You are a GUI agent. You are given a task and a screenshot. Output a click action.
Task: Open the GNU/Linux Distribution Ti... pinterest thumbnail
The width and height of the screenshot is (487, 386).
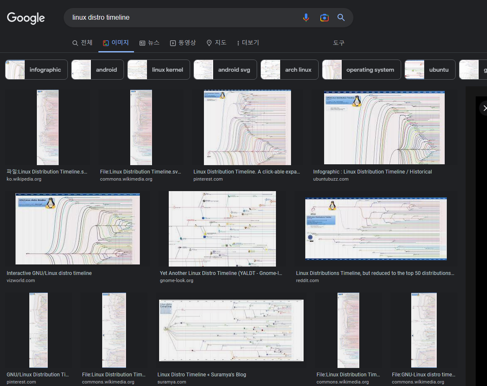(x=39, y=330)
